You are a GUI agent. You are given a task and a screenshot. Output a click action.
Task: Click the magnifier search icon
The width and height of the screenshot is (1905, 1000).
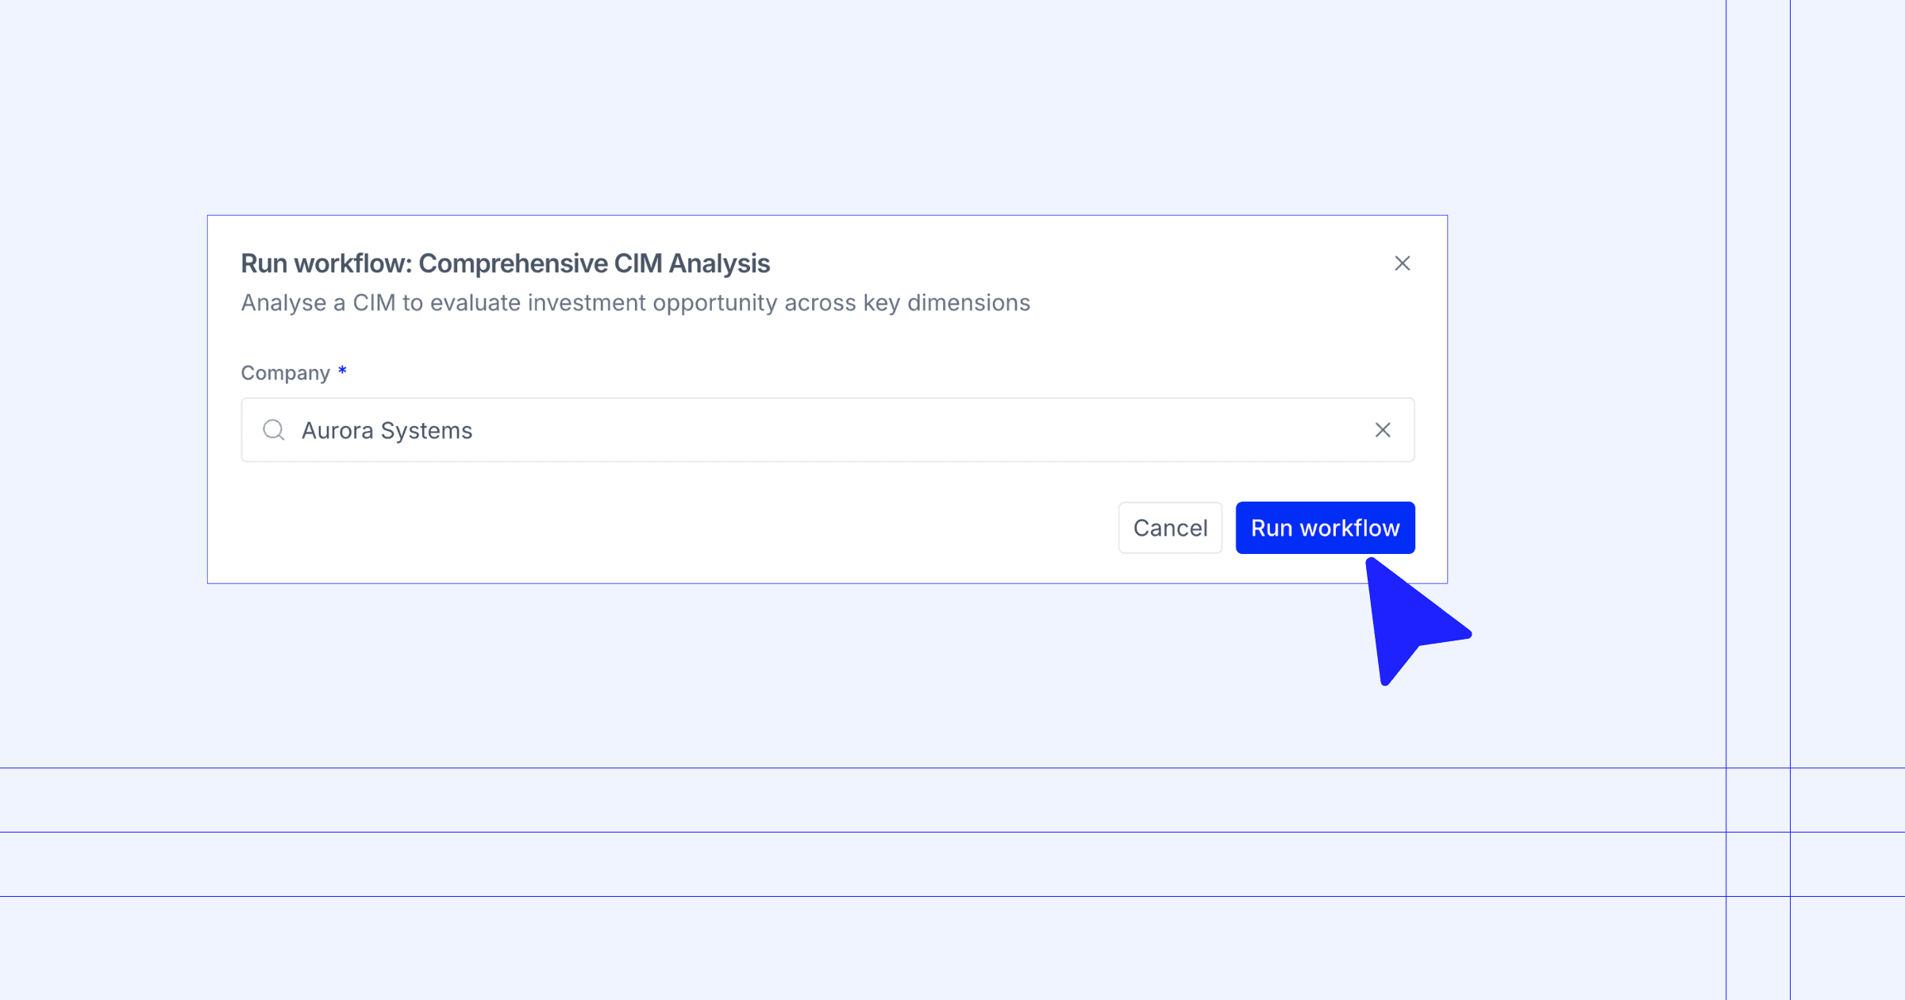[x=274, y=430]
